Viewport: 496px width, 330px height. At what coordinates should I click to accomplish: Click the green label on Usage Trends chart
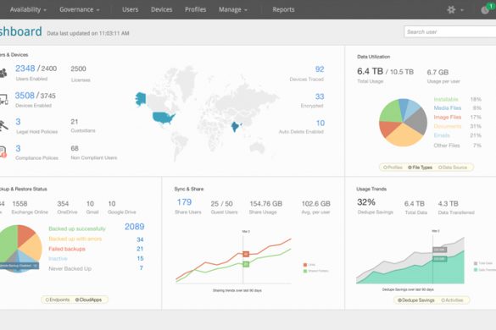[x=440, y=259]
